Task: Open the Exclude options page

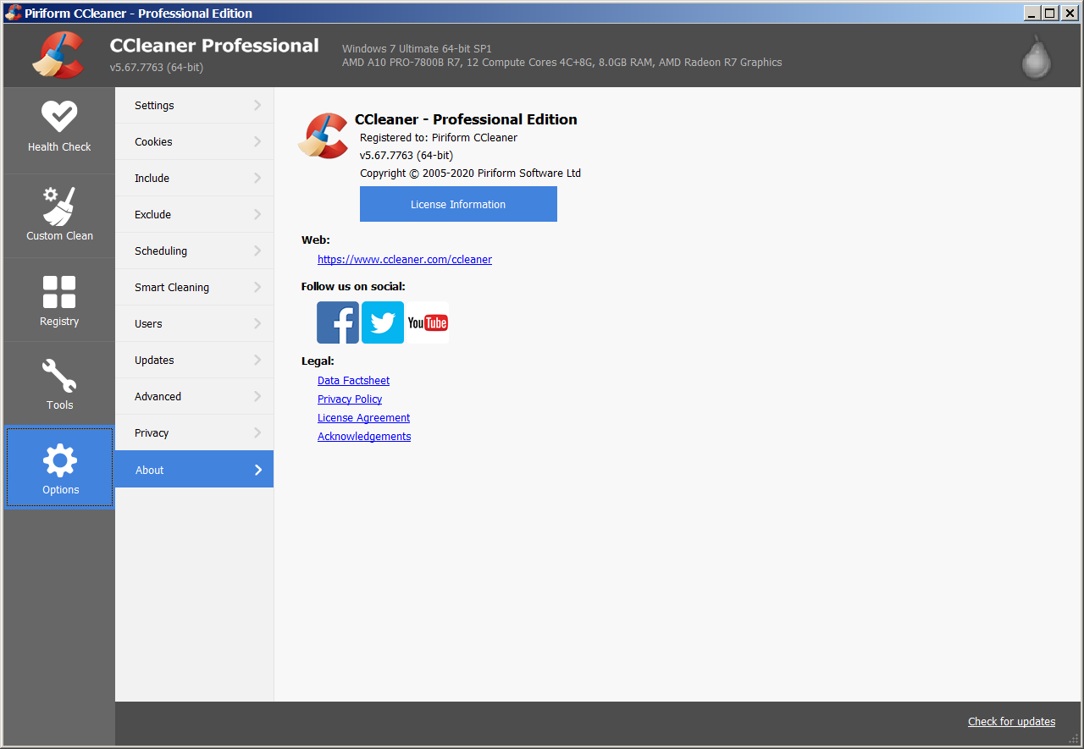Action: tap(194, 214)
